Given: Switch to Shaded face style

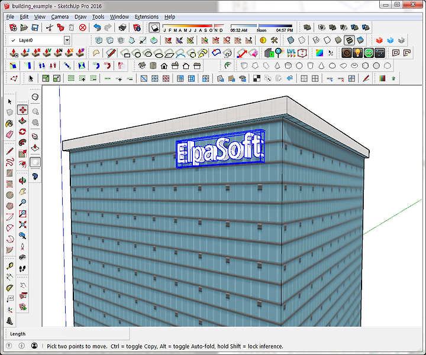Looking at the screenshot, I should [338, 40].
